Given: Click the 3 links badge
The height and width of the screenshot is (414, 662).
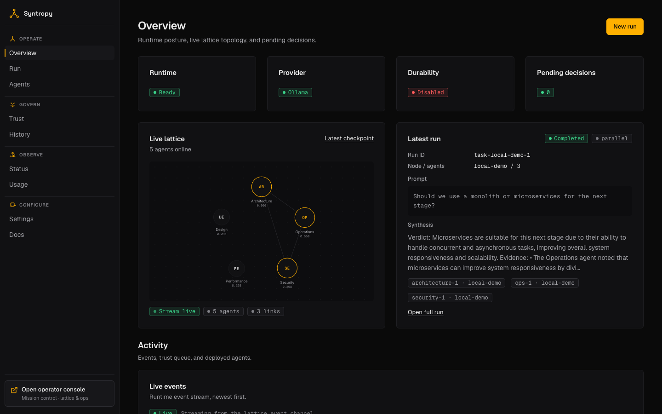Looking at the screenshot, I should click(x=266, y=311).
